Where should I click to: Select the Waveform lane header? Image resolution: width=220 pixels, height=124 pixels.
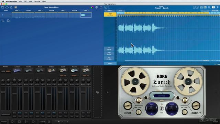tap(110, 14)
